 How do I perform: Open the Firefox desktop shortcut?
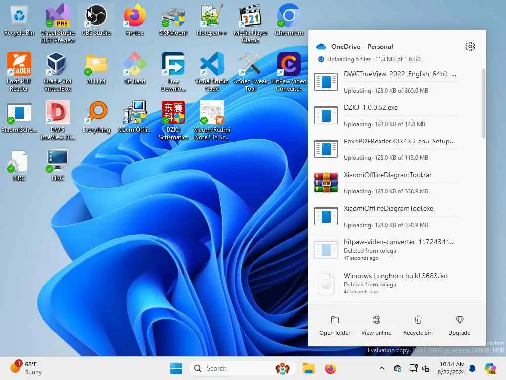(x=134, y=20)
